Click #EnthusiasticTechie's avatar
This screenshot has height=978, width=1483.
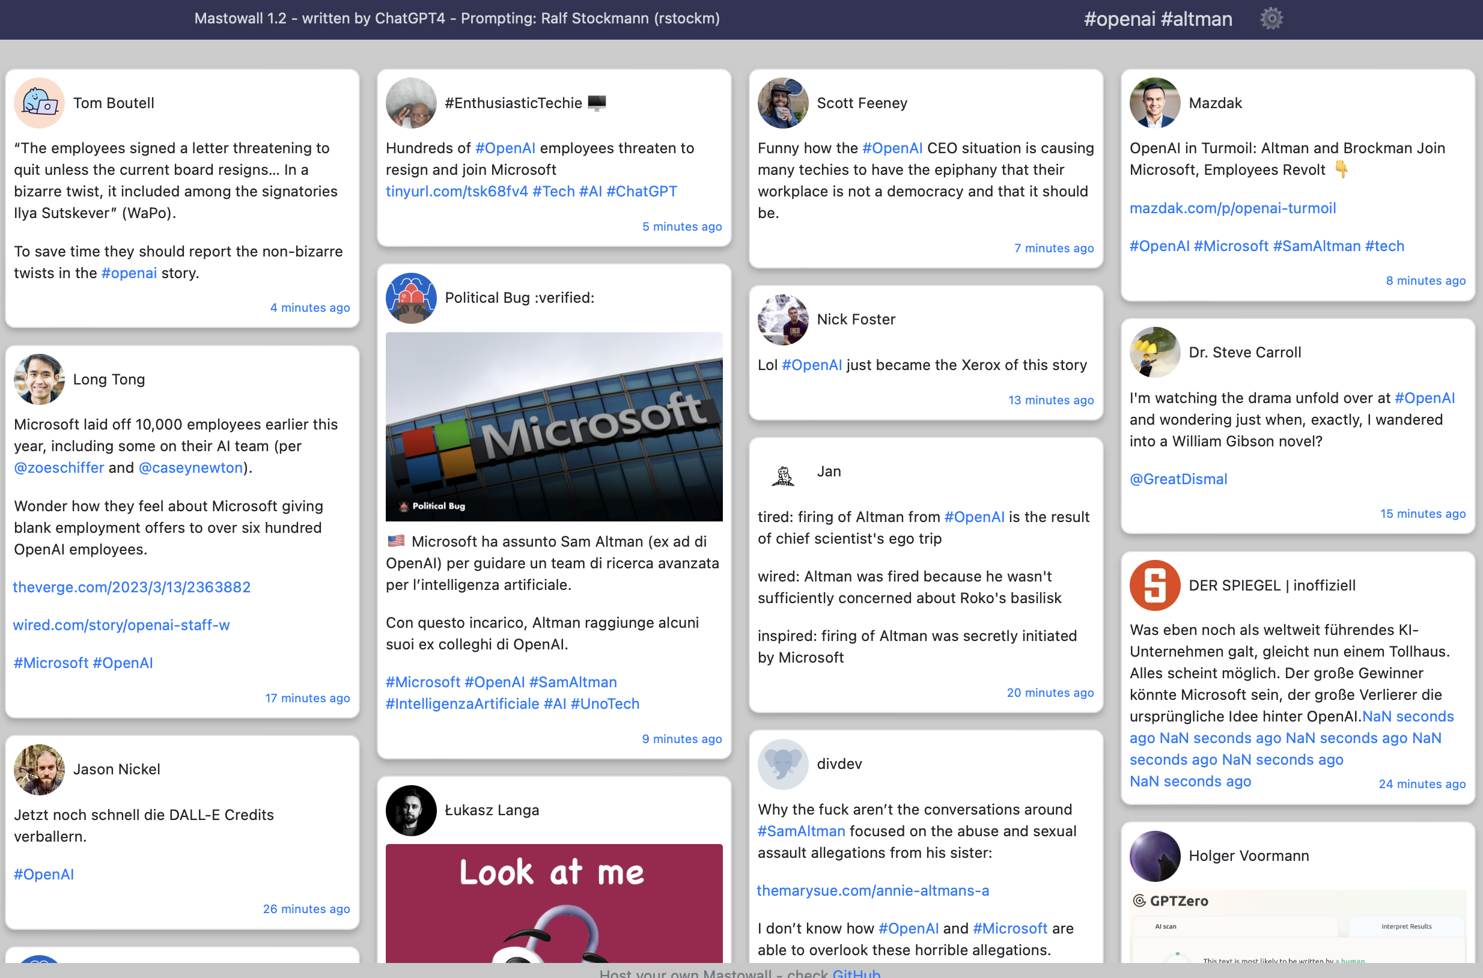click(411, 103)
